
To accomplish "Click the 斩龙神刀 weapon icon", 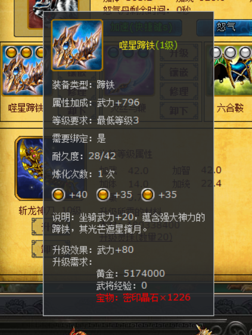I will (x=30, y=168).
